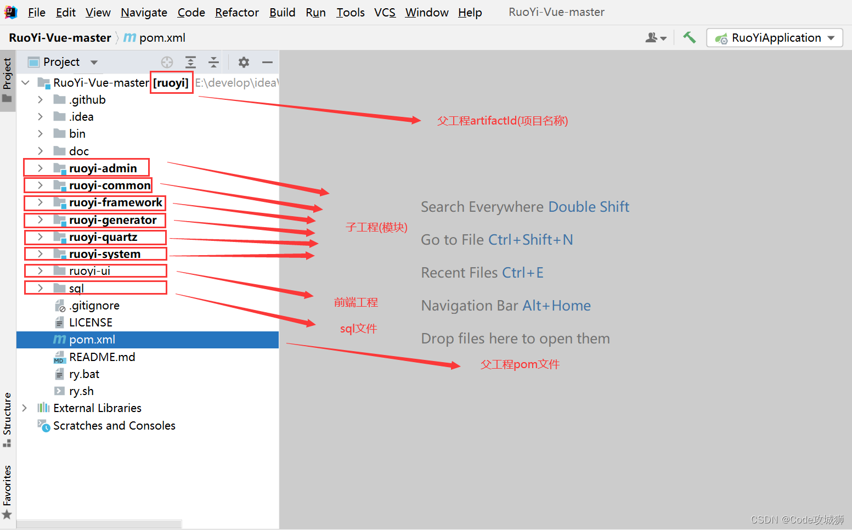Viewport: 852px width, 530px height.
Task: Click the Scratches and Consoles icon
Action: (x=43, y=425)
